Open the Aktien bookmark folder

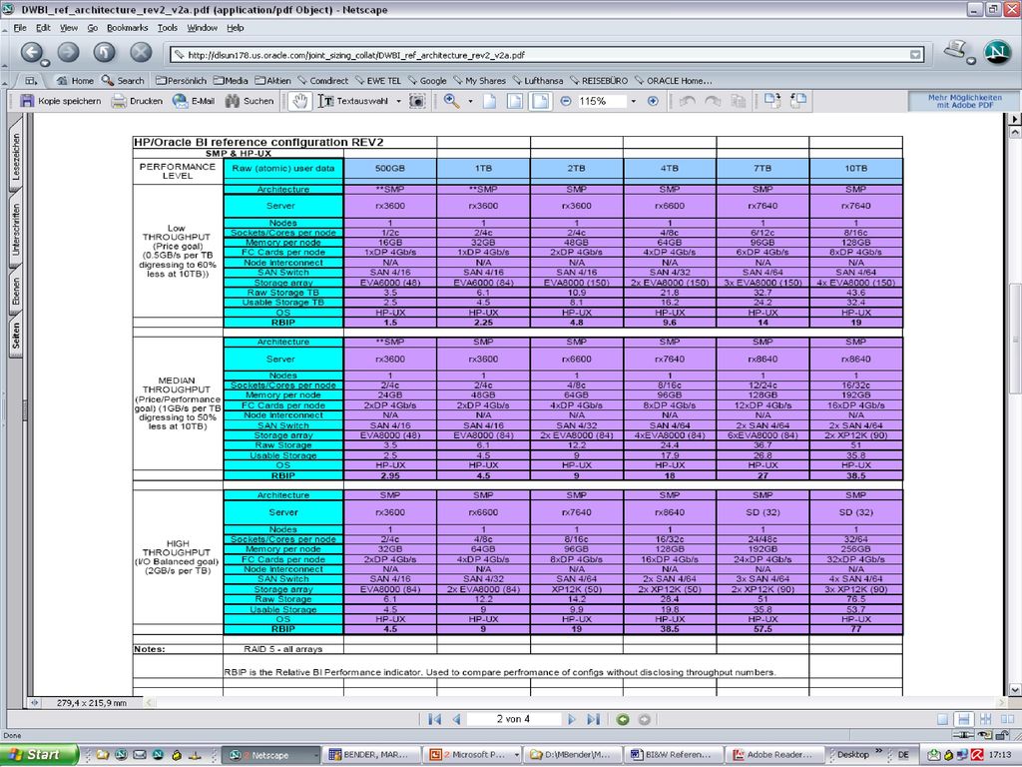pyautogui.click(x=272, y=81)
